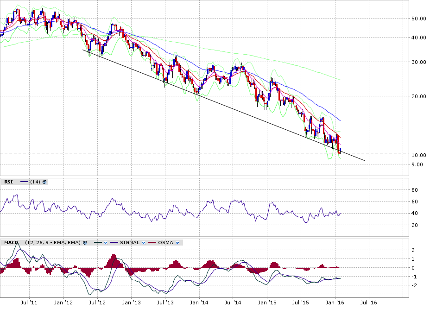Click the SIGNAL legend label
This screenshot has width=430, height=309.
[x=130, y=242]
